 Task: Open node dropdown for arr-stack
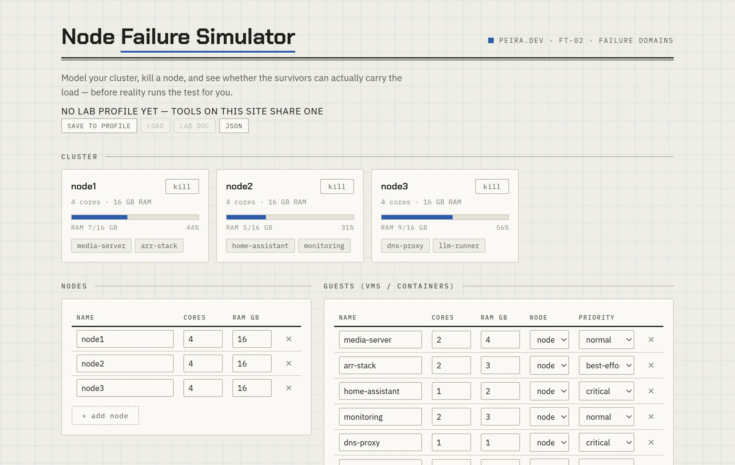tap(549, 365)
